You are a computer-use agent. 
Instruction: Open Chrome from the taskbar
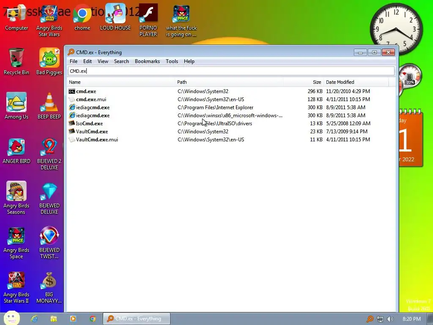[93, 319]
